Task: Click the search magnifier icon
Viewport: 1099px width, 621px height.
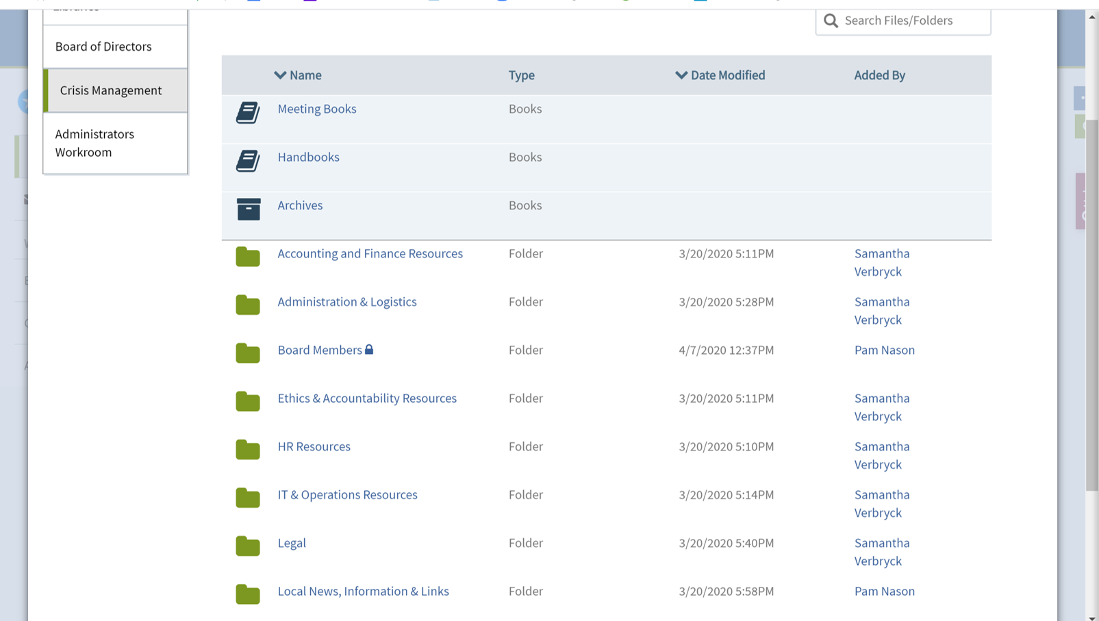Action: 831,21
